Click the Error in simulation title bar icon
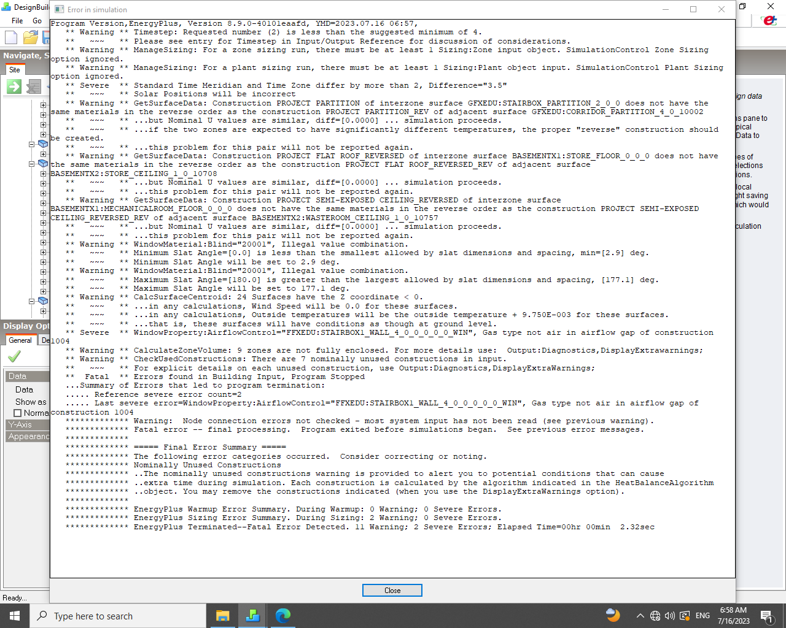The image size is (786, 628). [59, 9]
